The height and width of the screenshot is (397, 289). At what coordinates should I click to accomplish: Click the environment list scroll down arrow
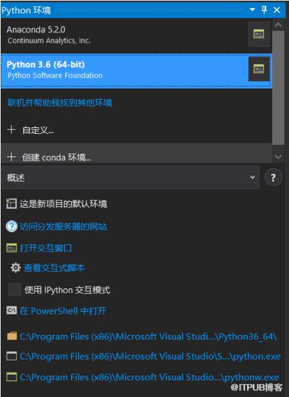coord(278,156)
